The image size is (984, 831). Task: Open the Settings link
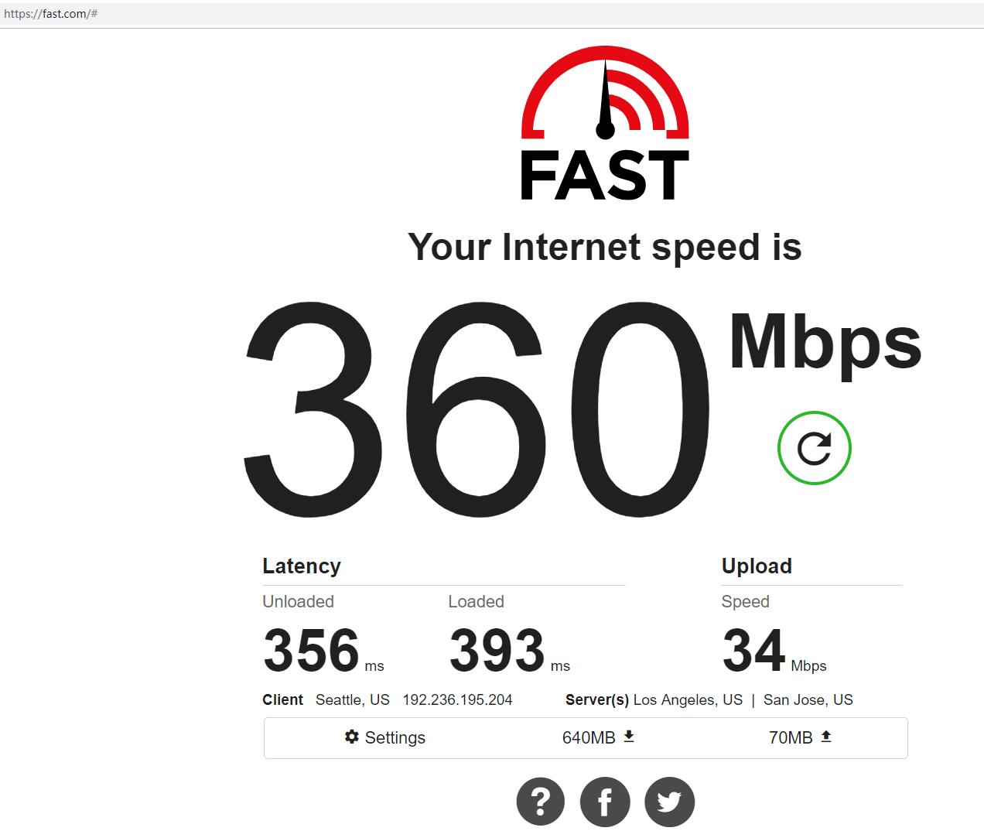point(385,737)
